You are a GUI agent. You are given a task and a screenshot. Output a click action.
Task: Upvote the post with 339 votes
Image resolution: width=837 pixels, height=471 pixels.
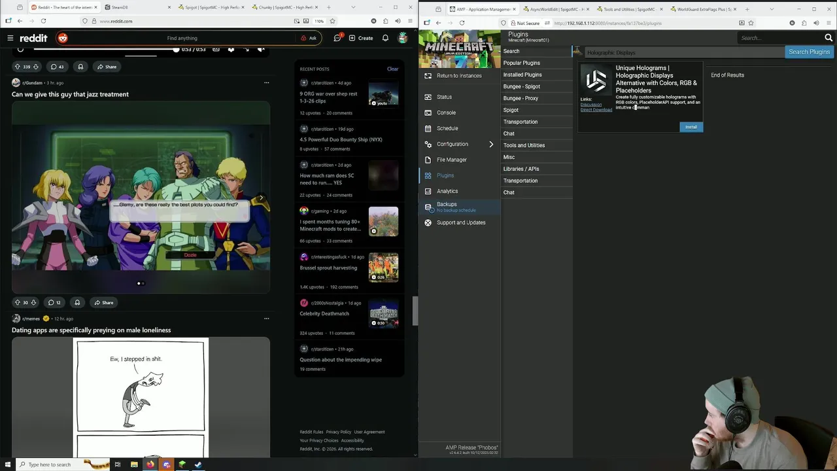(18, 67)
